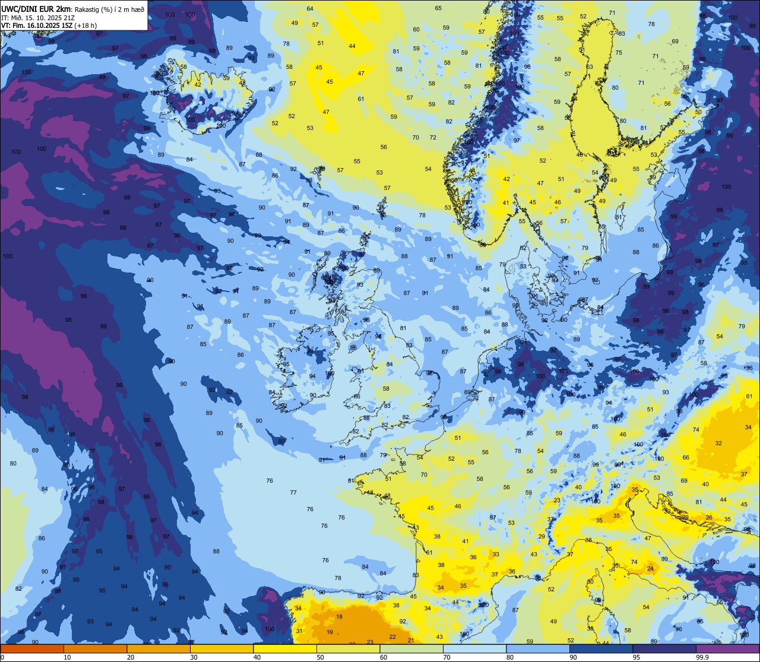Click the legend scale label 40
Viewport: 760px width, 662px height.
(x=257, y=657)
